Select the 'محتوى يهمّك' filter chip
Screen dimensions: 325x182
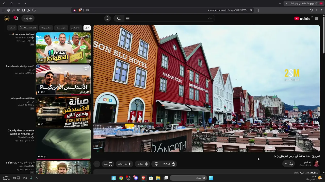click(x=46, y=28)
